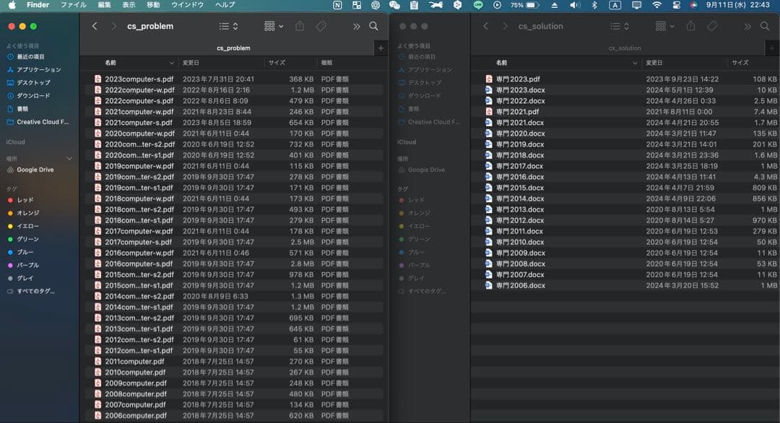The height and width of the screenshot is (423, 780).
Task: Click the tag icon in cs_problem toolbar
Action: 321,26
